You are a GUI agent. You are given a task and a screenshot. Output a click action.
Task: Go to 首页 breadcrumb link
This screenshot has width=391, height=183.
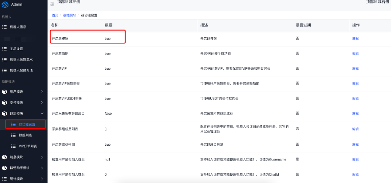55,15
